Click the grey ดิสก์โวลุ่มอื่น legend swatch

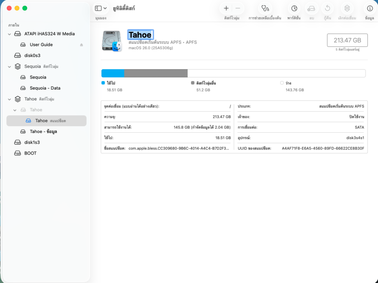click(193, 83)
